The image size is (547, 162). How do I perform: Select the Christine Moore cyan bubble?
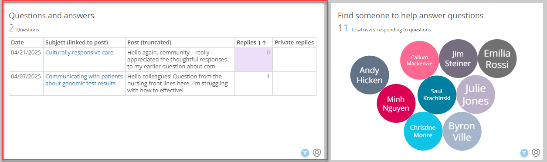[423, 131]
